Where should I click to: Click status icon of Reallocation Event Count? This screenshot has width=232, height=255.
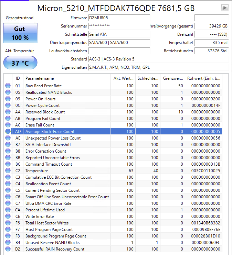[x=8, y=184]
